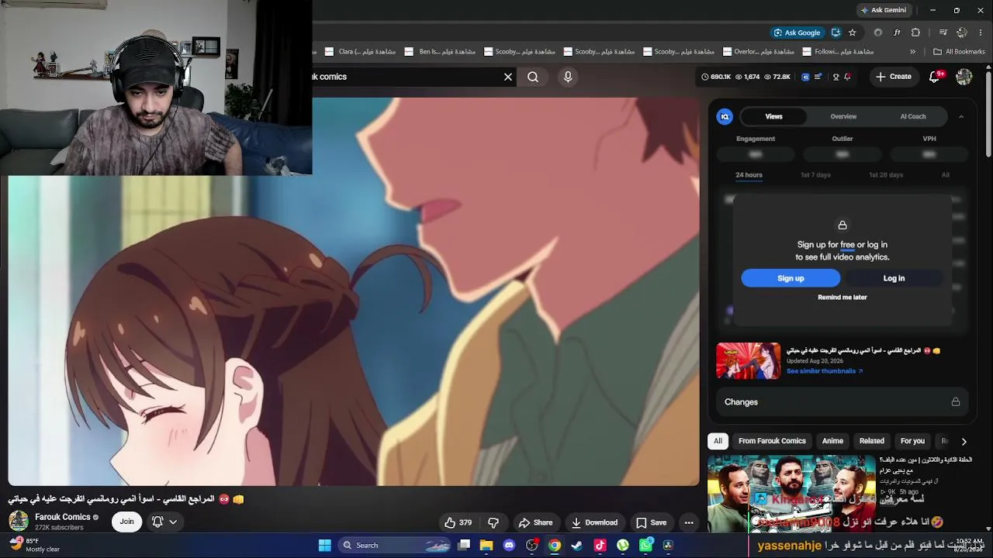Screen dimensions: 993x558
Task: Open more actions ellipsis under the video
Action: (689, 522)
